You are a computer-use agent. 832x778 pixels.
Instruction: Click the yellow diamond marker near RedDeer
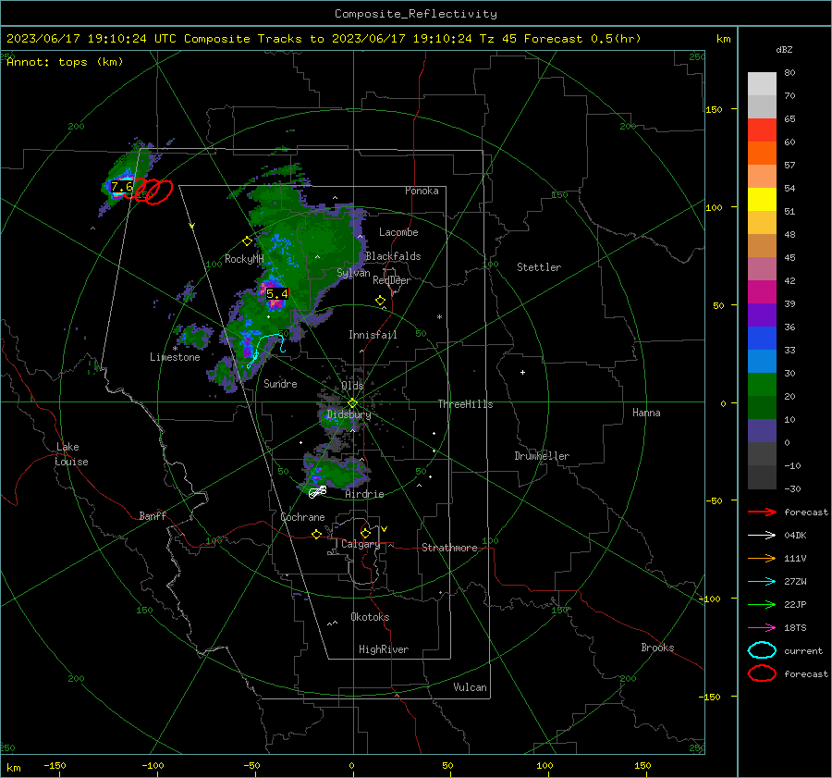(x=380, y=301)
